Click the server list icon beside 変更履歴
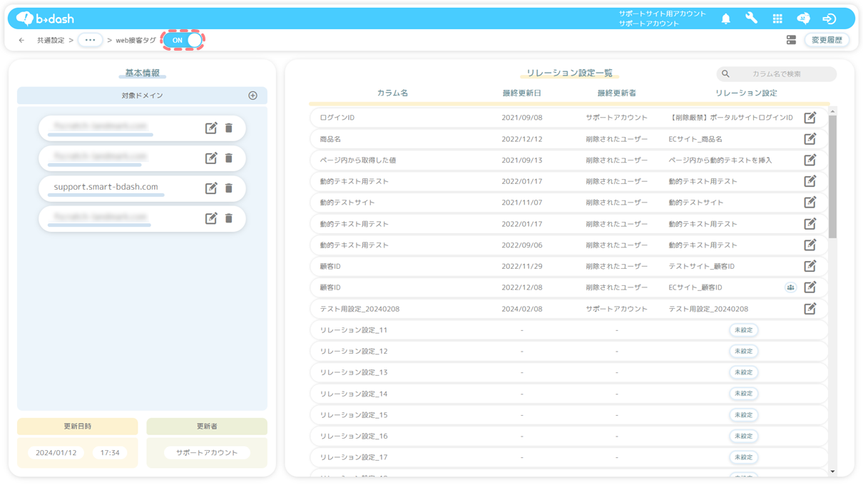This screenshot has width=863, height=485. (x=791, y=41)
